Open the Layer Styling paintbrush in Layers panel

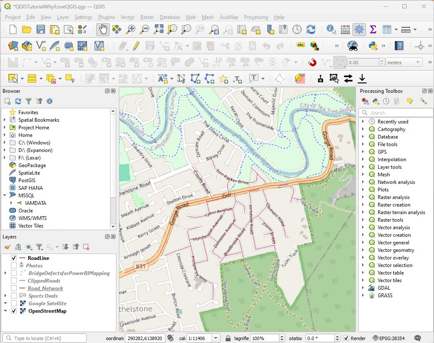coord(8,247)
